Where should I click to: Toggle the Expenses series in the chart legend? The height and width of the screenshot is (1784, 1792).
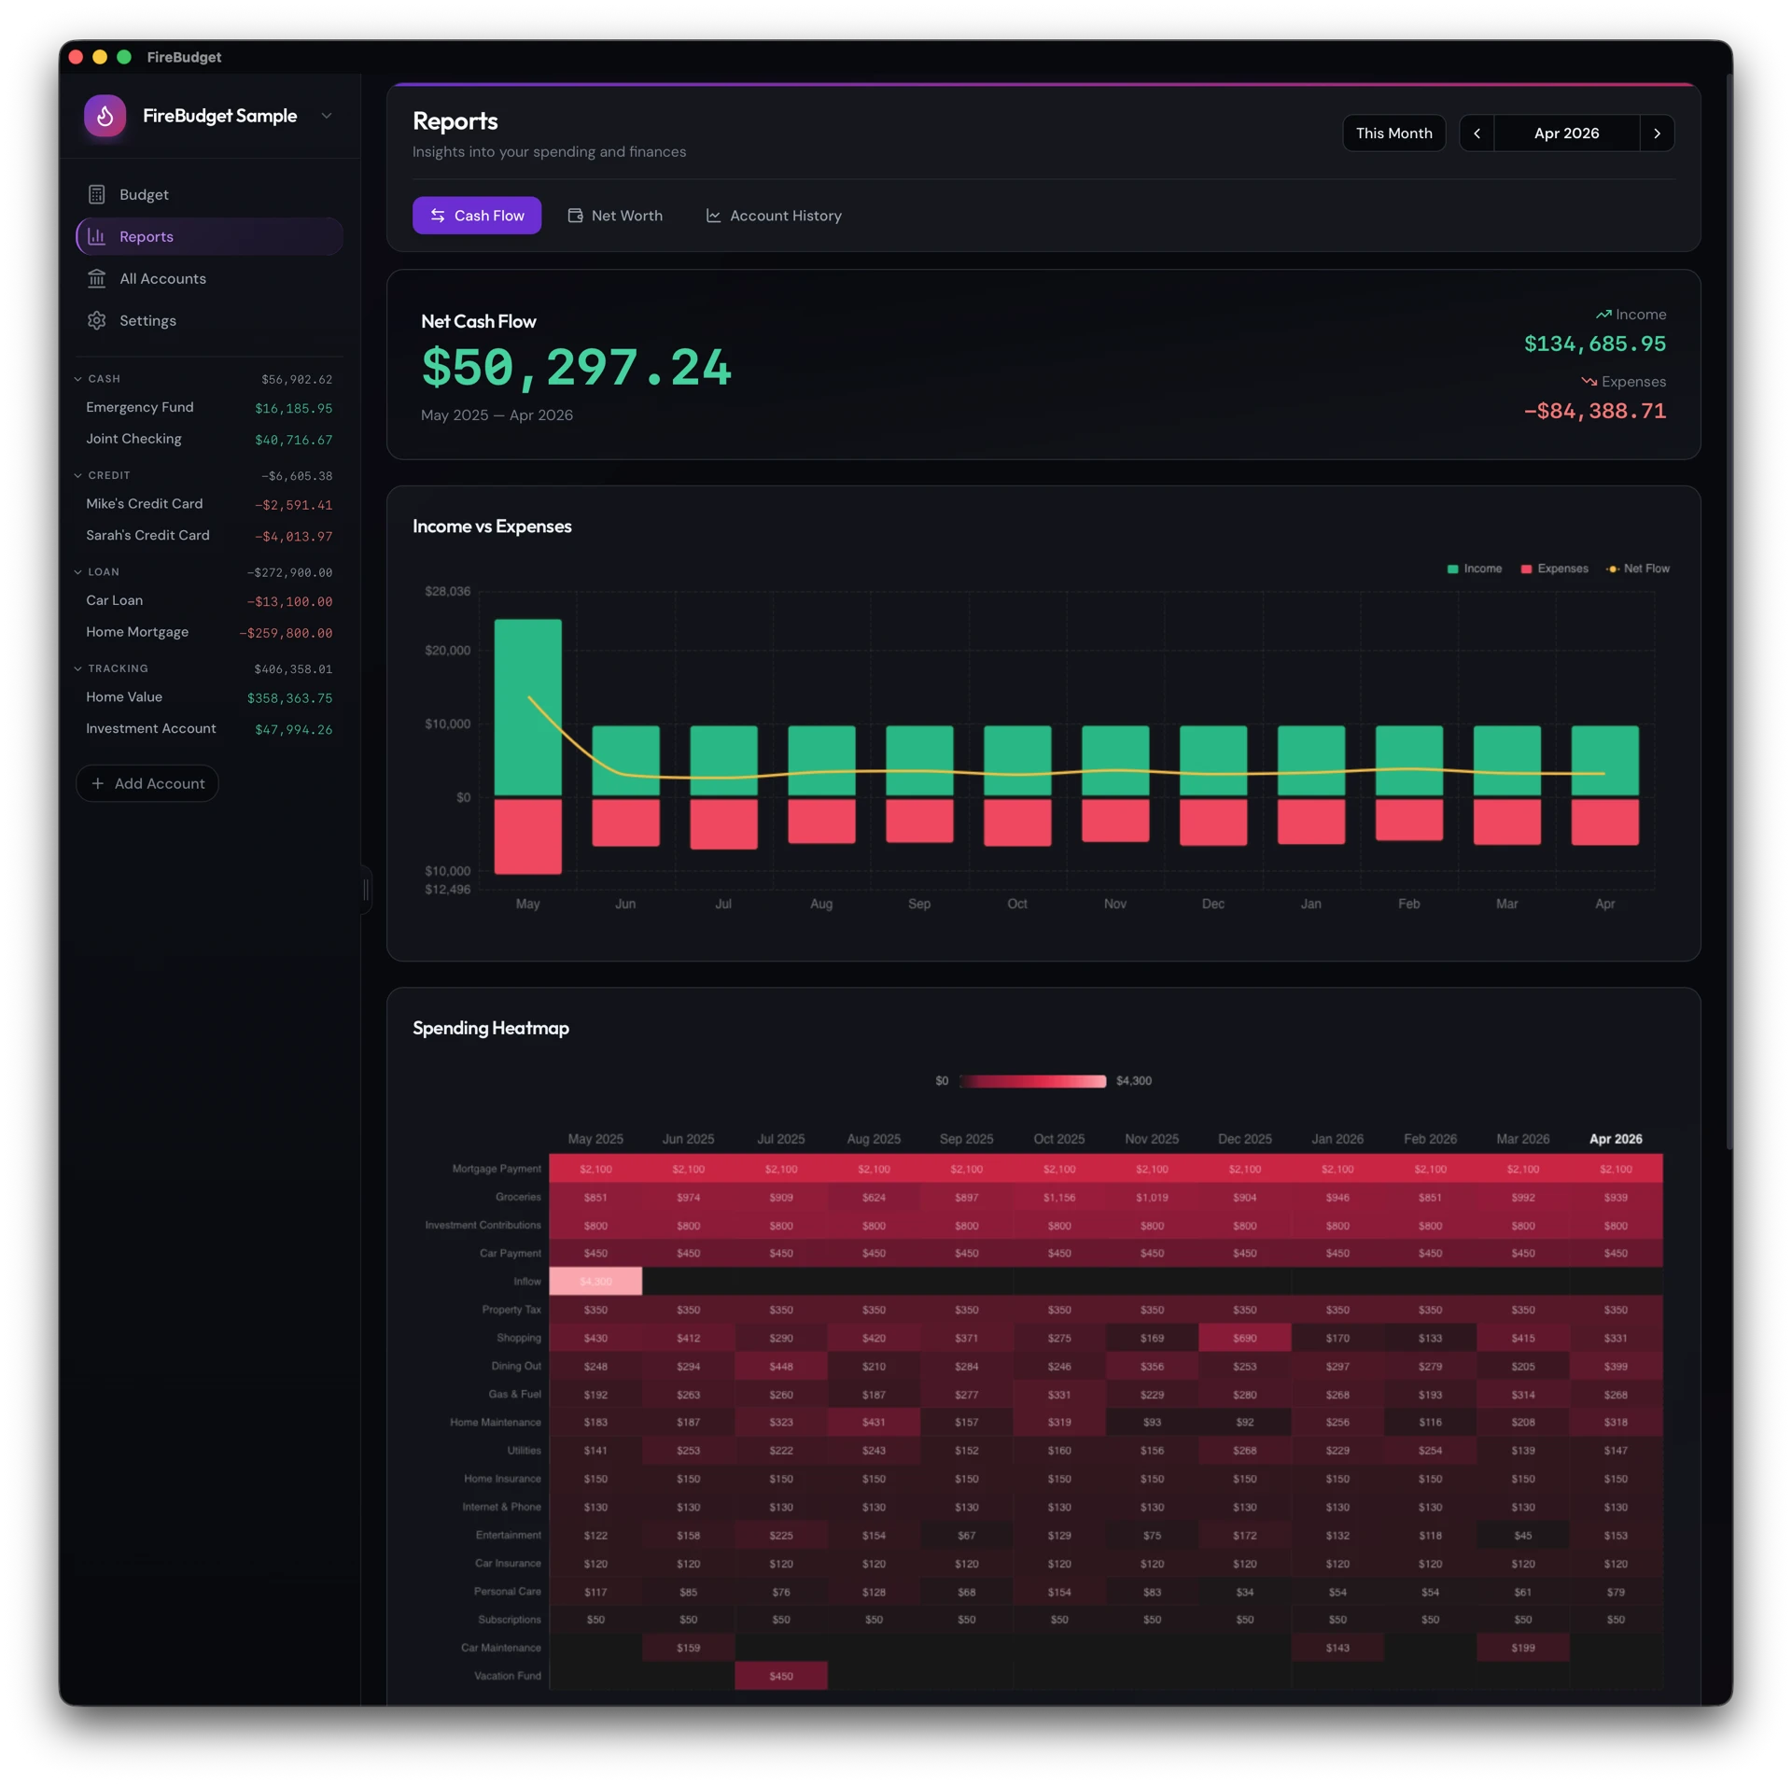[x=1555, y=569]
